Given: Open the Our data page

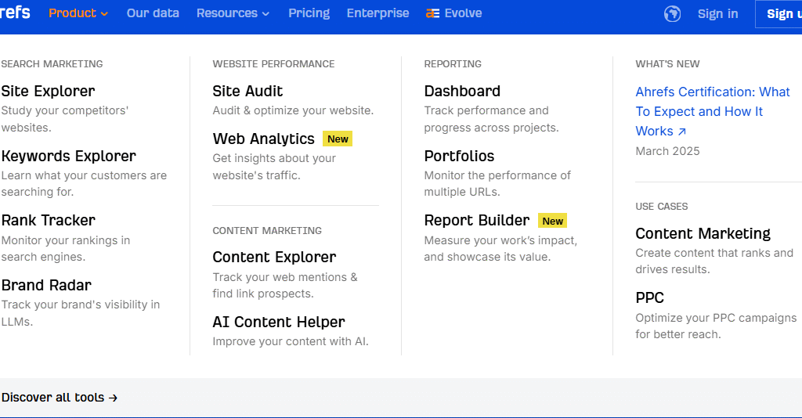Looking at the screenshot, I should [x=153, y=13].
